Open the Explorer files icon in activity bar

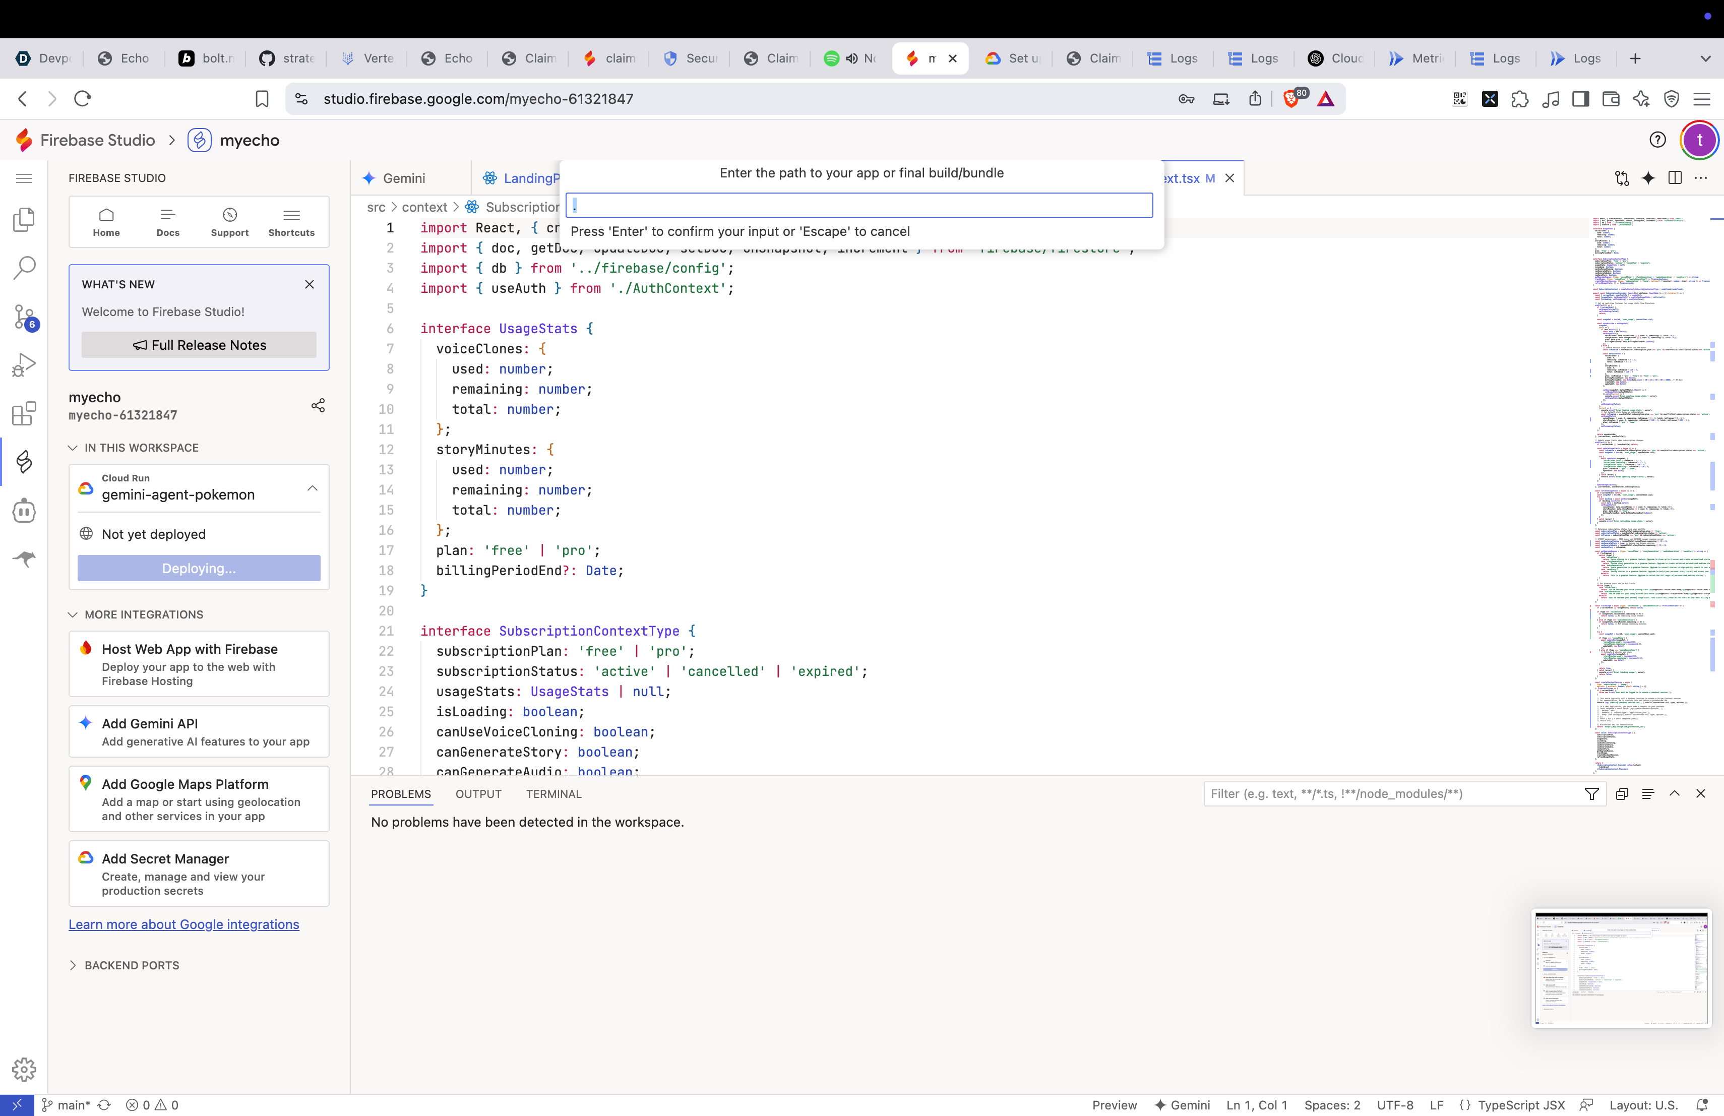[x=24, y=219]
